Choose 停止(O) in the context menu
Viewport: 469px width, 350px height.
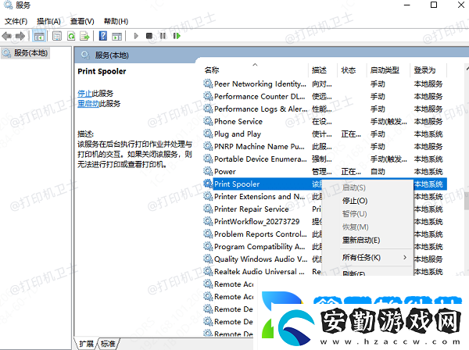355,201
